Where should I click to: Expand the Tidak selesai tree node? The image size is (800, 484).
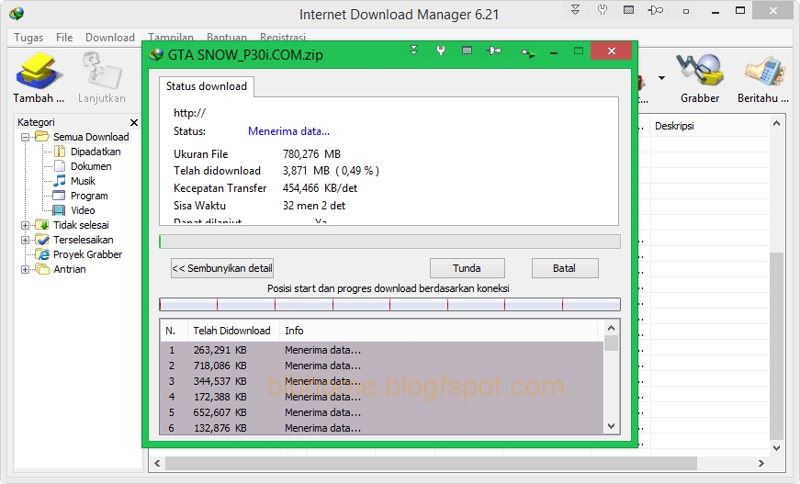(x=26, y=225)
